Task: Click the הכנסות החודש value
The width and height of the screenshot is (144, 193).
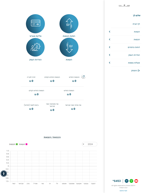Action: (74, 81)
